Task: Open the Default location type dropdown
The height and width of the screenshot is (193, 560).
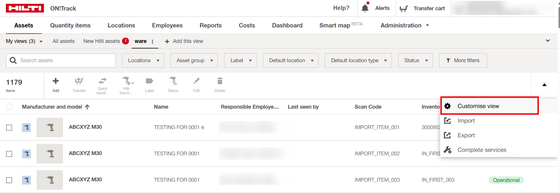Action: (x=358, y=60)
